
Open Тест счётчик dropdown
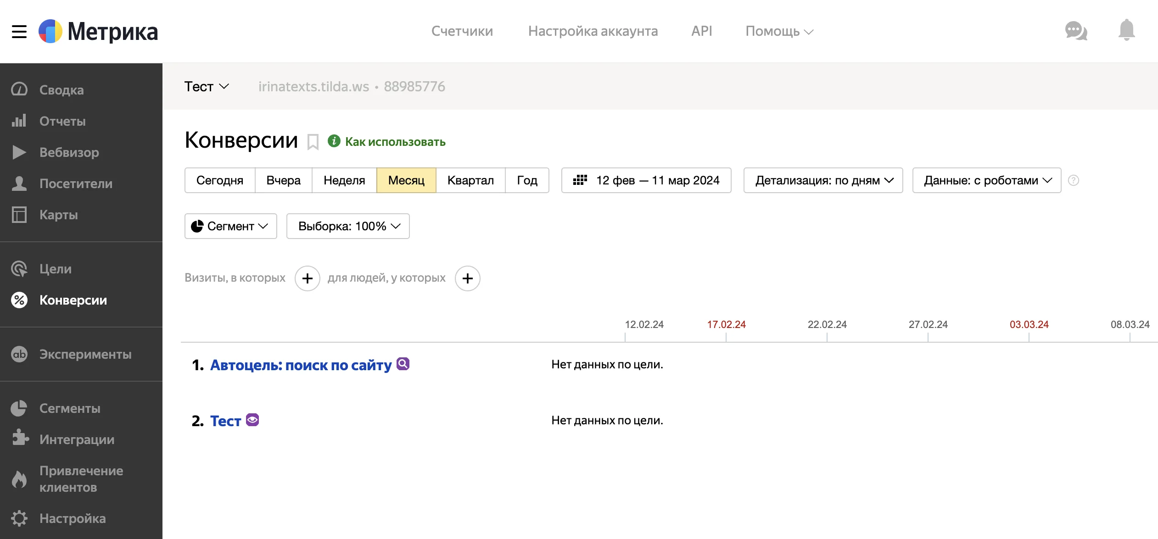(x=207, y=86)
